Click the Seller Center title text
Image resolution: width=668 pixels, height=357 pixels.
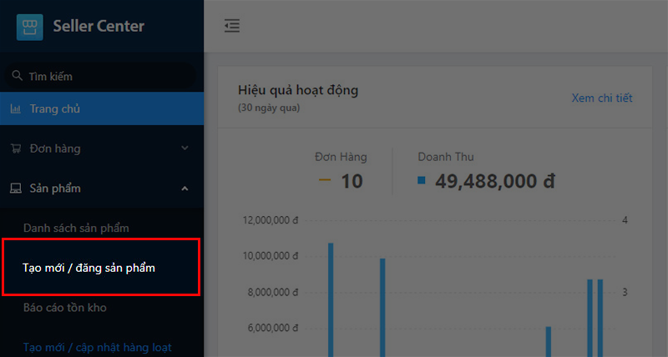click(99, 26)
